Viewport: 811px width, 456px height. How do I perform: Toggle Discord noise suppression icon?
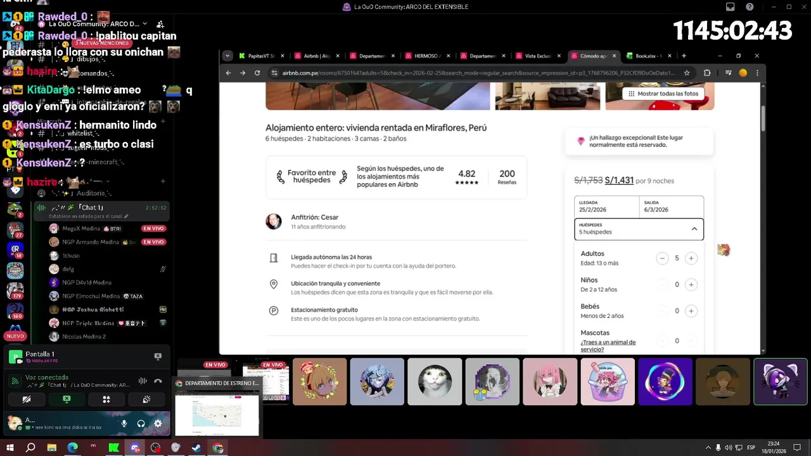[x=143, y=381]
